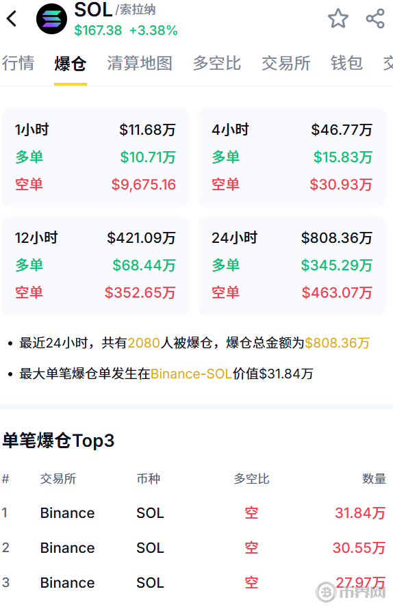Click the Binance-SOL link
This screenshot has width=393, height=611.
[x=192, y=374]
